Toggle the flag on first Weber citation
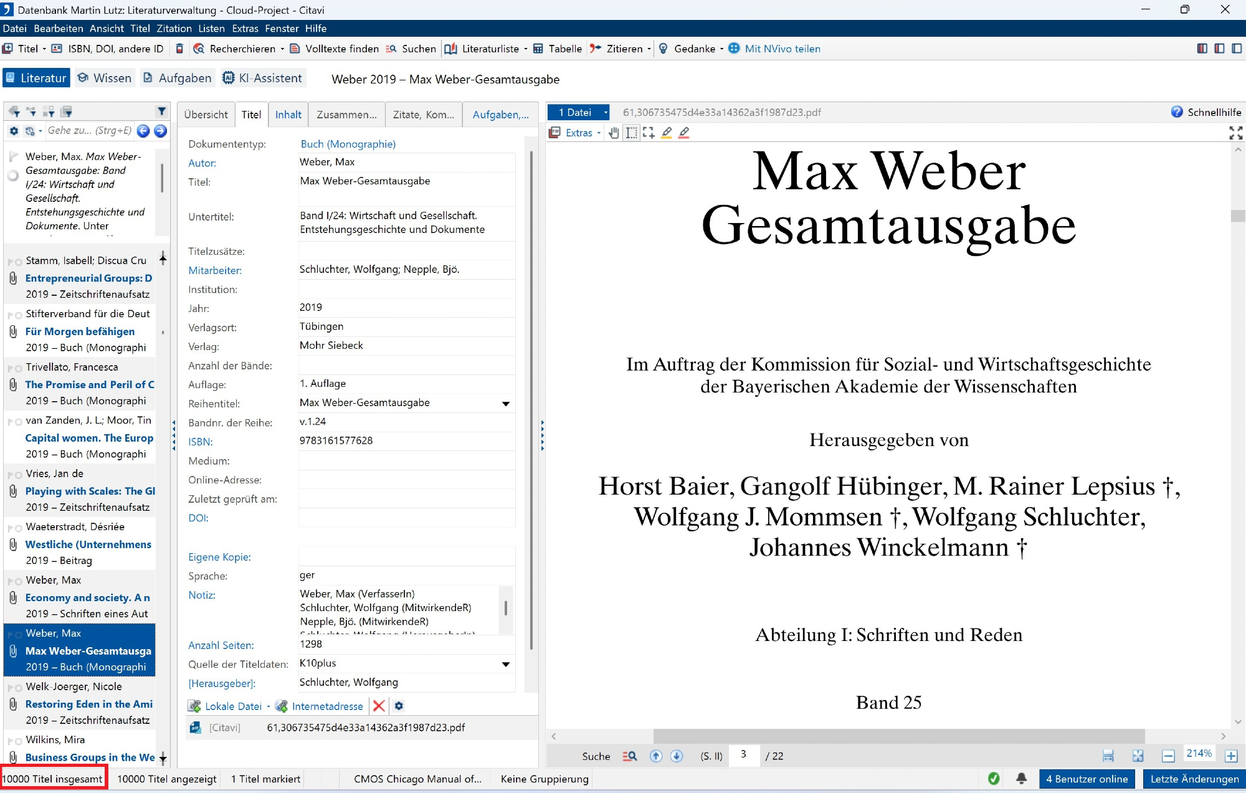Viewport: 1246px width, 793px height. [13, 157]
